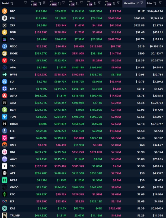166x218 pixels.
Task: Click the Ethereum ETH coin icon
Action: click(x=5, y=18)
